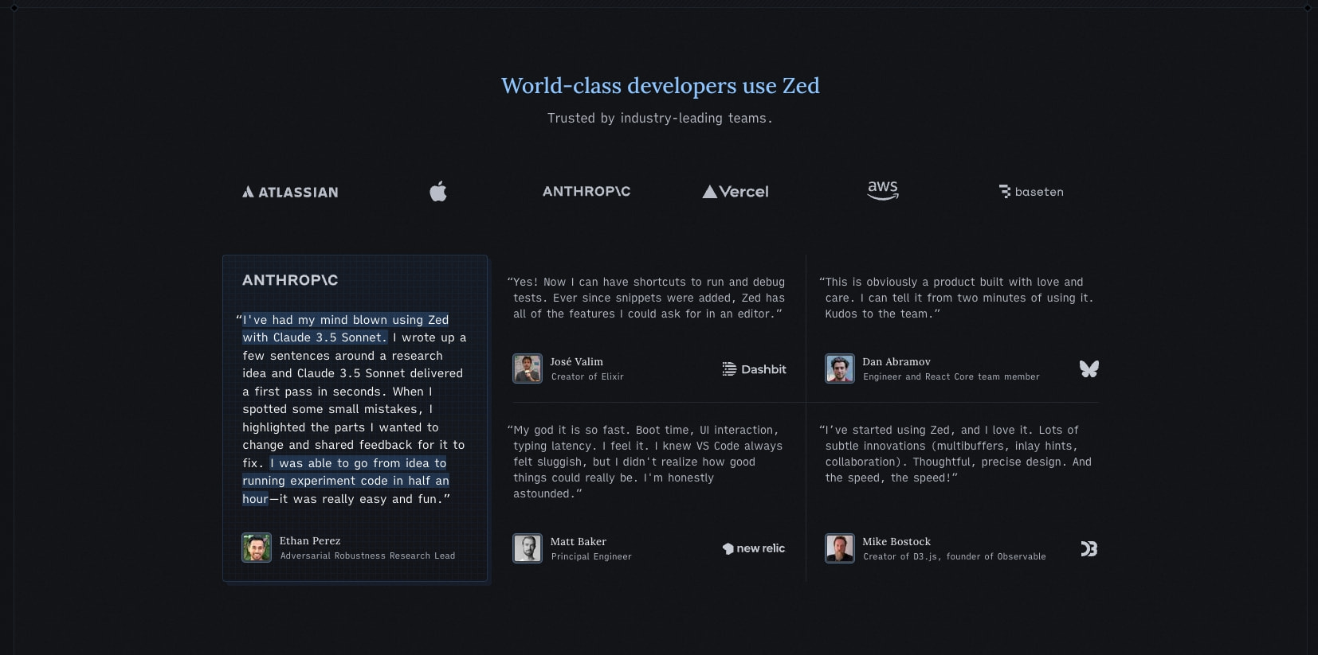Click the 'Principal Engineer' caption

point(591,556)
